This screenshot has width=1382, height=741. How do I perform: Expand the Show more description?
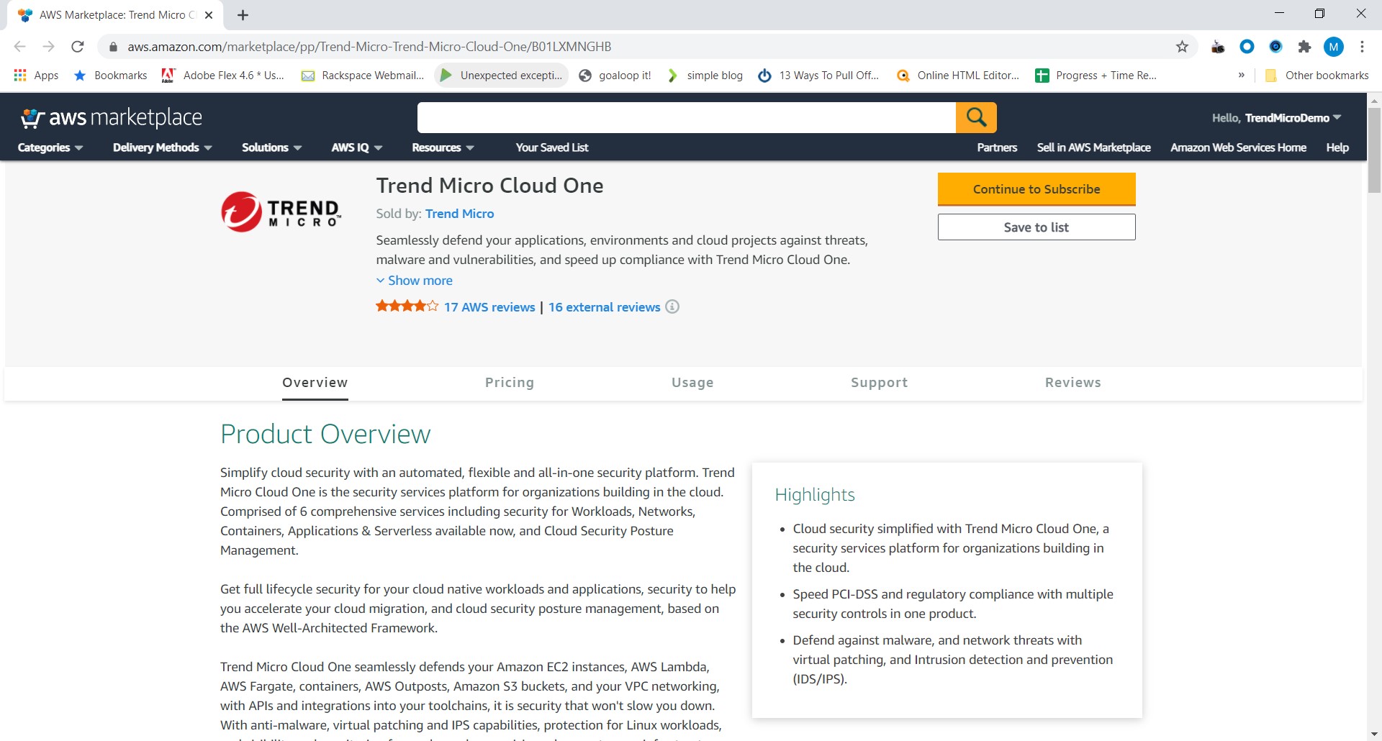tap(414, 281)
